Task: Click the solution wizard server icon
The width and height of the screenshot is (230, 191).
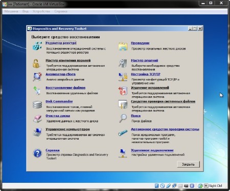Action: click(x=123, y=64)
